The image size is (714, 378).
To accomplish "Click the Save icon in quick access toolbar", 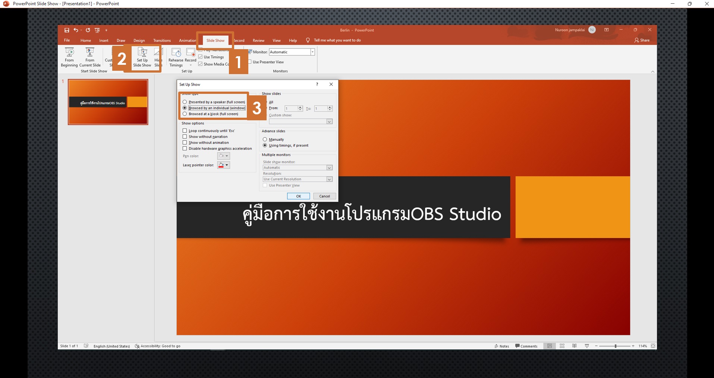I will pyautogui.click(x=67, y=30).
